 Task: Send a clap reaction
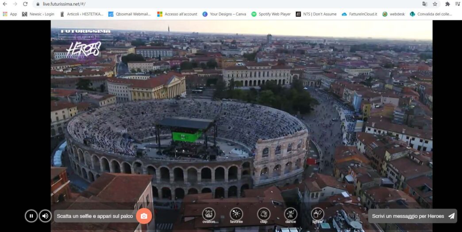pyautogui.click(x=264, y=214)
